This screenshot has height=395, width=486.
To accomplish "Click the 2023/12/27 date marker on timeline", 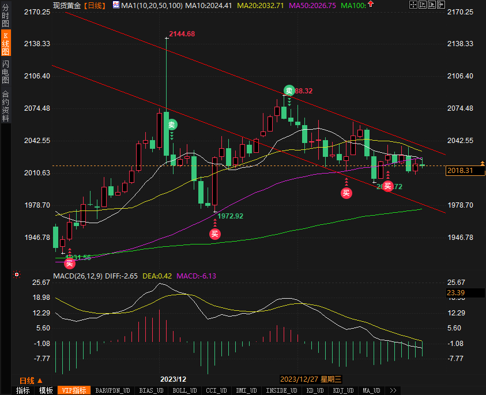I will (x=311, y=379).
